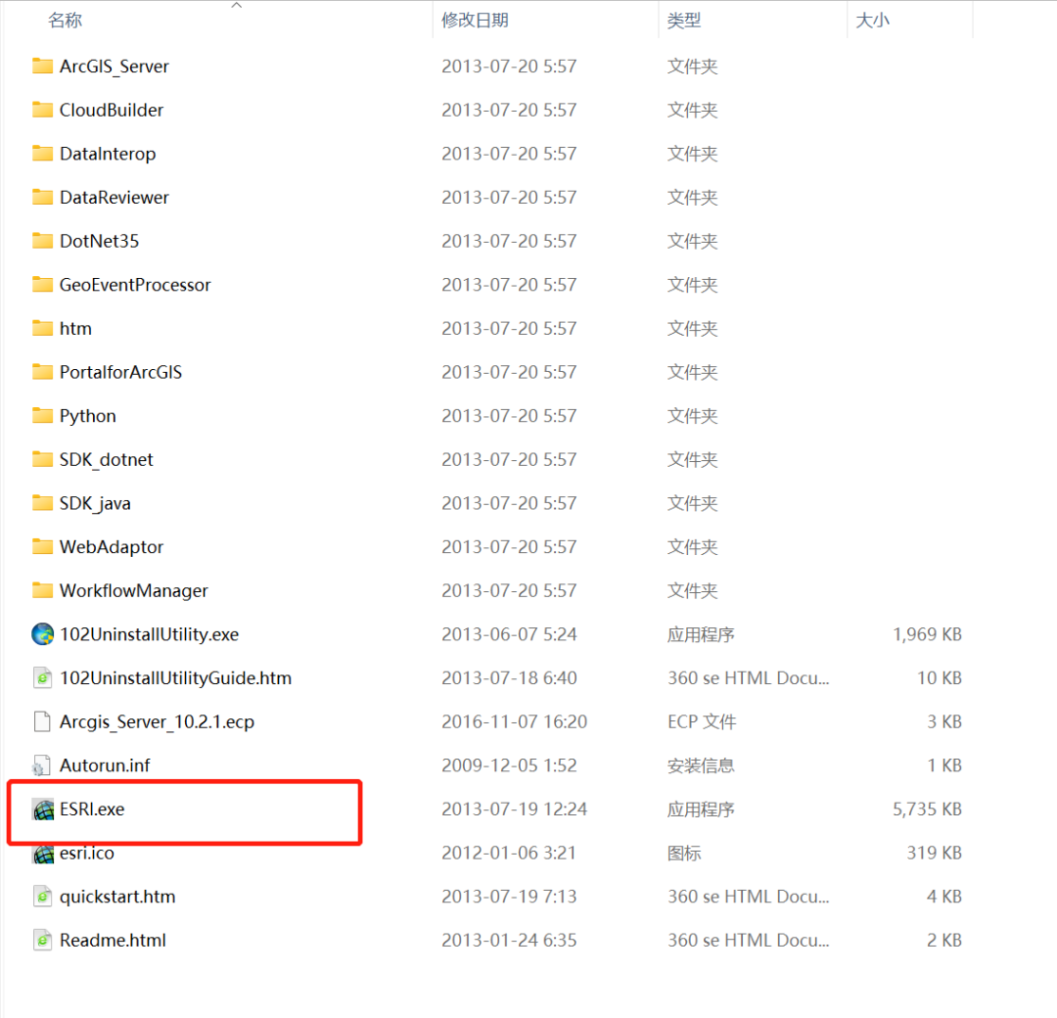Click the esri.ico image icon
The height and width of the screenshot is (1018, 1057).
click(x=43, y=854)
